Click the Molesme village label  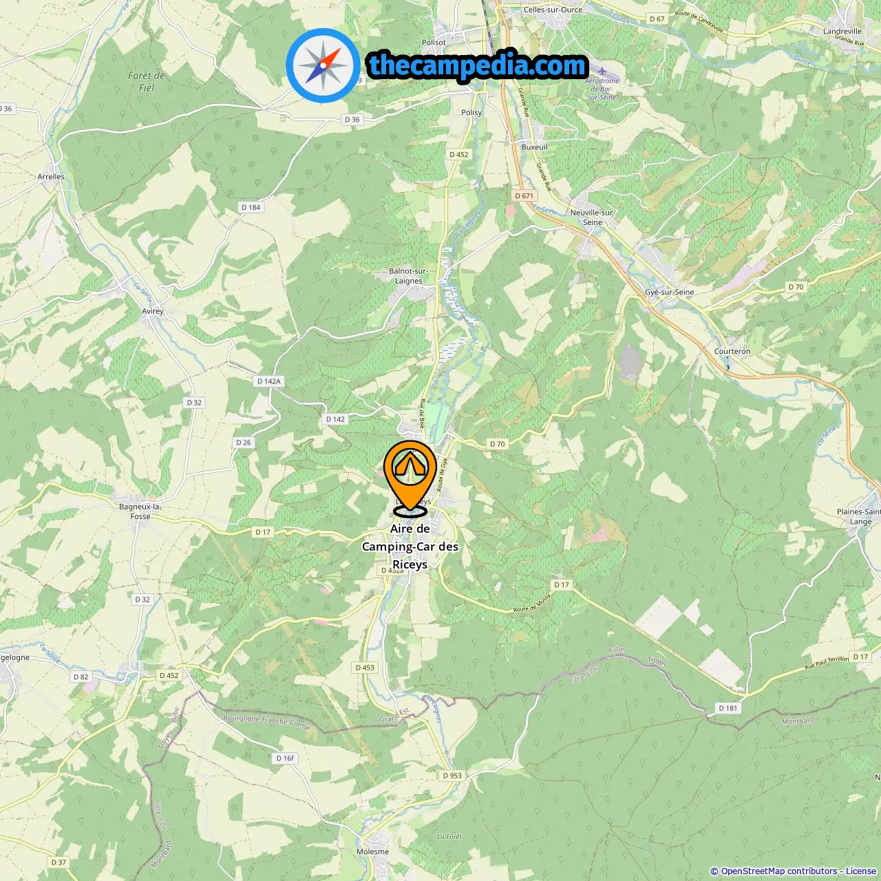pos(372,851)
